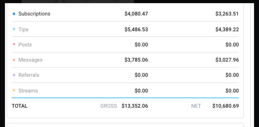Click the pink Posts color dot
Viewport: 259px width, 127px height.
coord(14,44)
